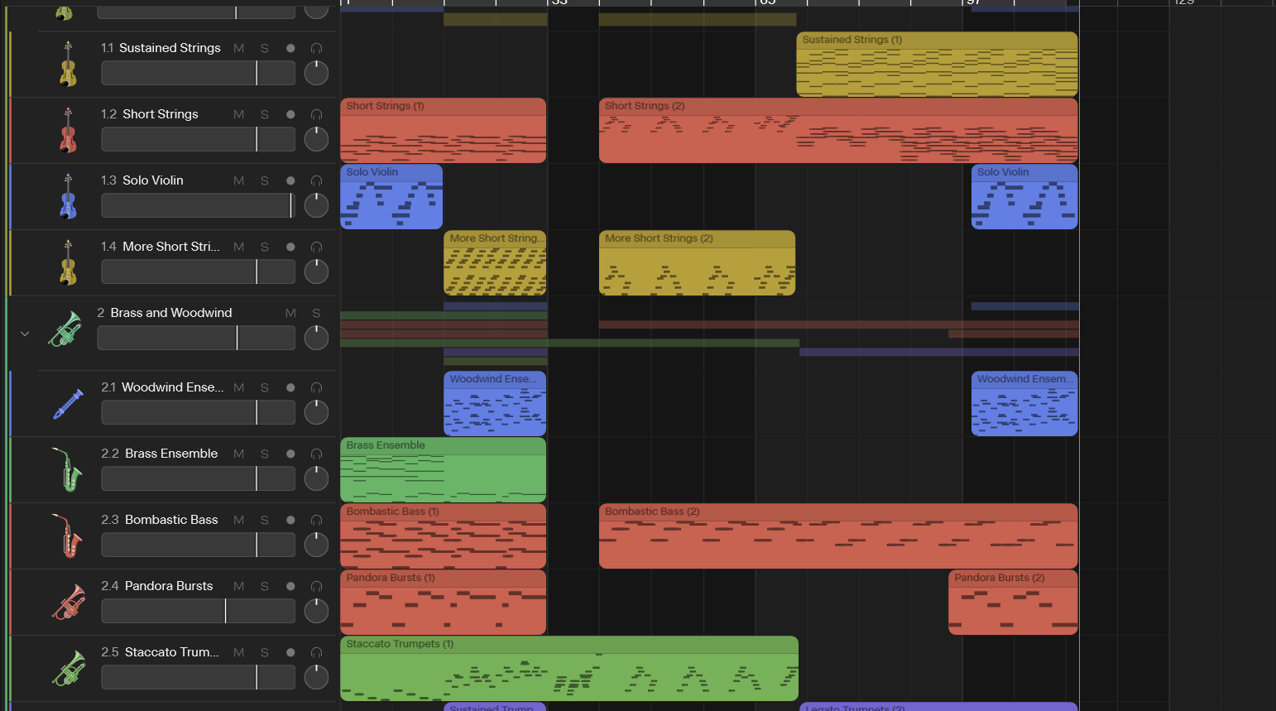This screenshot has height=711, width=1276.
Task: Click the Bombastic Bass red saxophone icon
Action: (67, 536)
